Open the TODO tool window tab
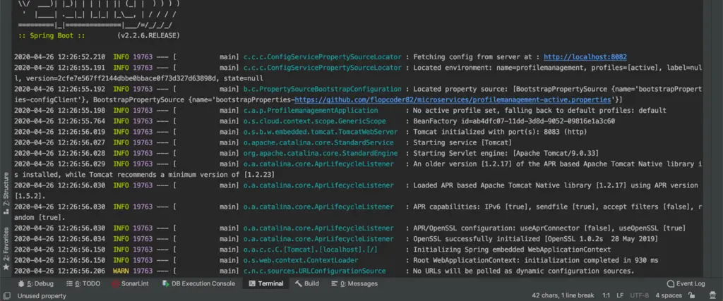The height and width of the screenshot is (301, 723). point(83,283)
